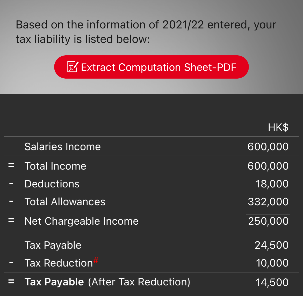Click the equals sign beside Total Income
303x296 pixels.
(x=11, y=165)
